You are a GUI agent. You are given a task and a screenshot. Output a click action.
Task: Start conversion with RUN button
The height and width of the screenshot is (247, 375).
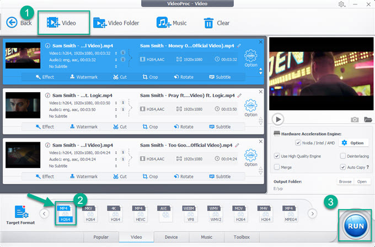tap(356, 225)
